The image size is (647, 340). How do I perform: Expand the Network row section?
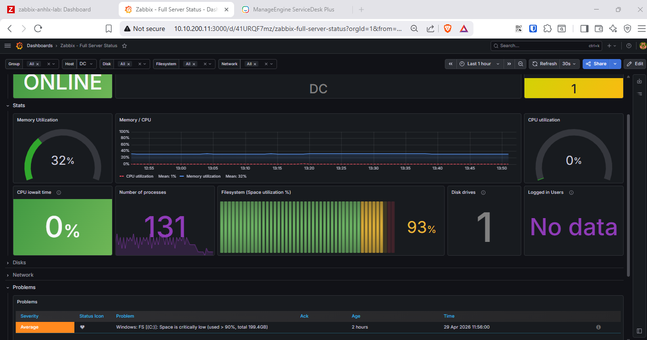(x=23, y=275)
